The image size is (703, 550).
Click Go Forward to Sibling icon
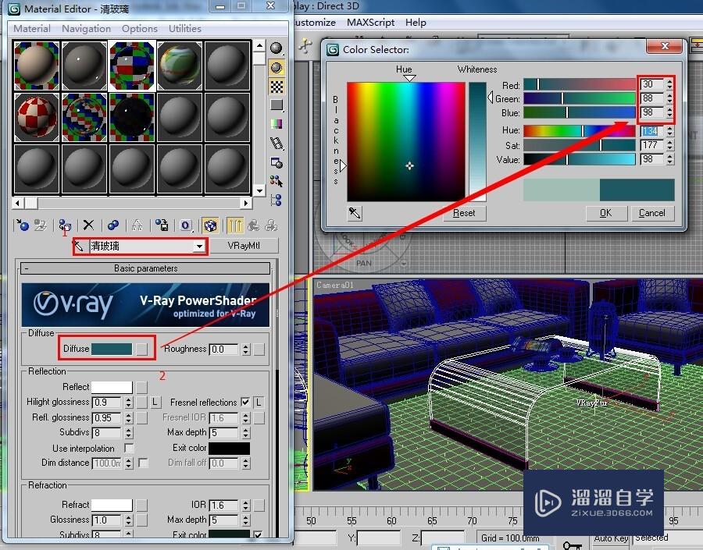point(272,225)
